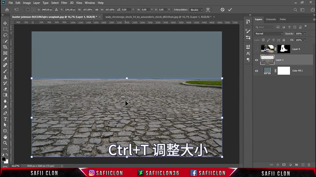Switch to the Paths tab

283,19
